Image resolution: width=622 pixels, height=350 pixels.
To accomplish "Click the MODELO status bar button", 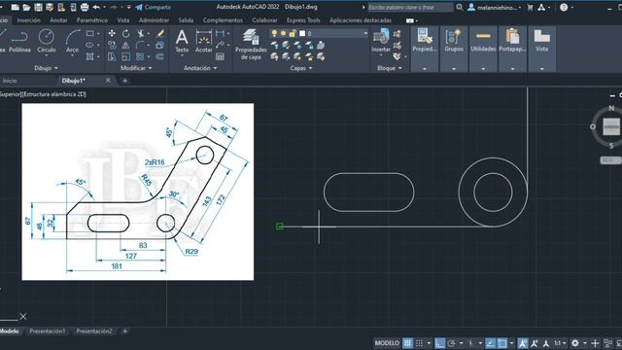I will [x=387, y=343].
